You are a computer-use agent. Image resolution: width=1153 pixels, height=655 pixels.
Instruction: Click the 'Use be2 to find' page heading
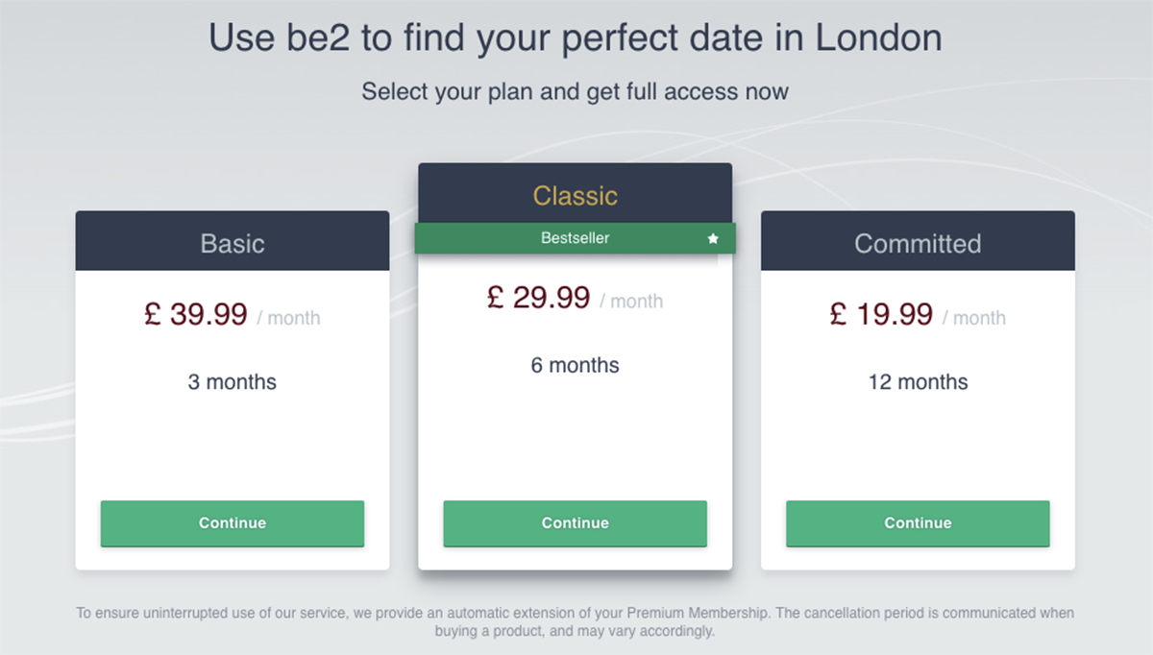575,38
